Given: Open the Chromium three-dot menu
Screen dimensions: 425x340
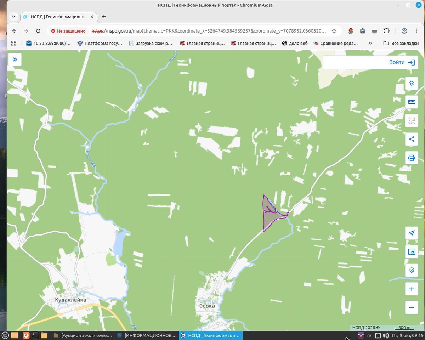Looking at the screenshot, I should click(416, 31).
